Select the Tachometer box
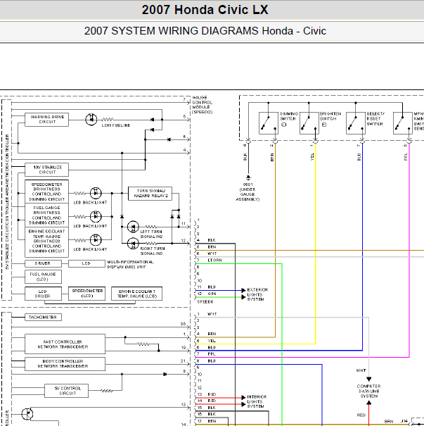The width and height of the screenshot is (424, 426). coord(43,317)
